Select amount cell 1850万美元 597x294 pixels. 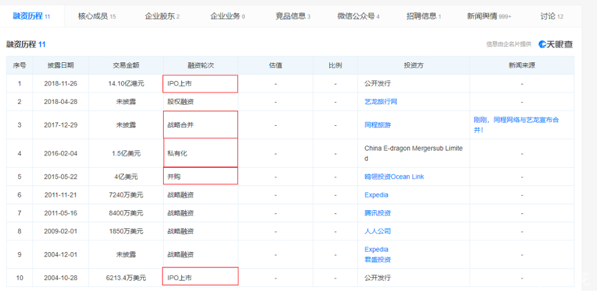pyautogui.click(x=126, y=231)
